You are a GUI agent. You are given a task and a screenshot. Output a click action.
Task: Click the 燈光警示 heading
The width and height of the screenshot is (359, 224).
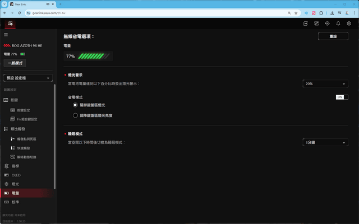pos(75,75)
